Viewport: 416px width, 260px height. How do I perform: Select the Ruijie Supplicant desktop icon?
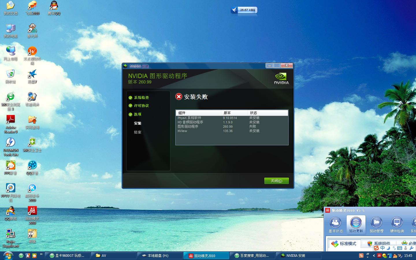[11, 238]
